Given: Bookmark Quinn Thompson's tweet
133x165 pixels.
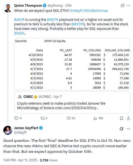Looking at the screenshot, I should click(121, 118).
